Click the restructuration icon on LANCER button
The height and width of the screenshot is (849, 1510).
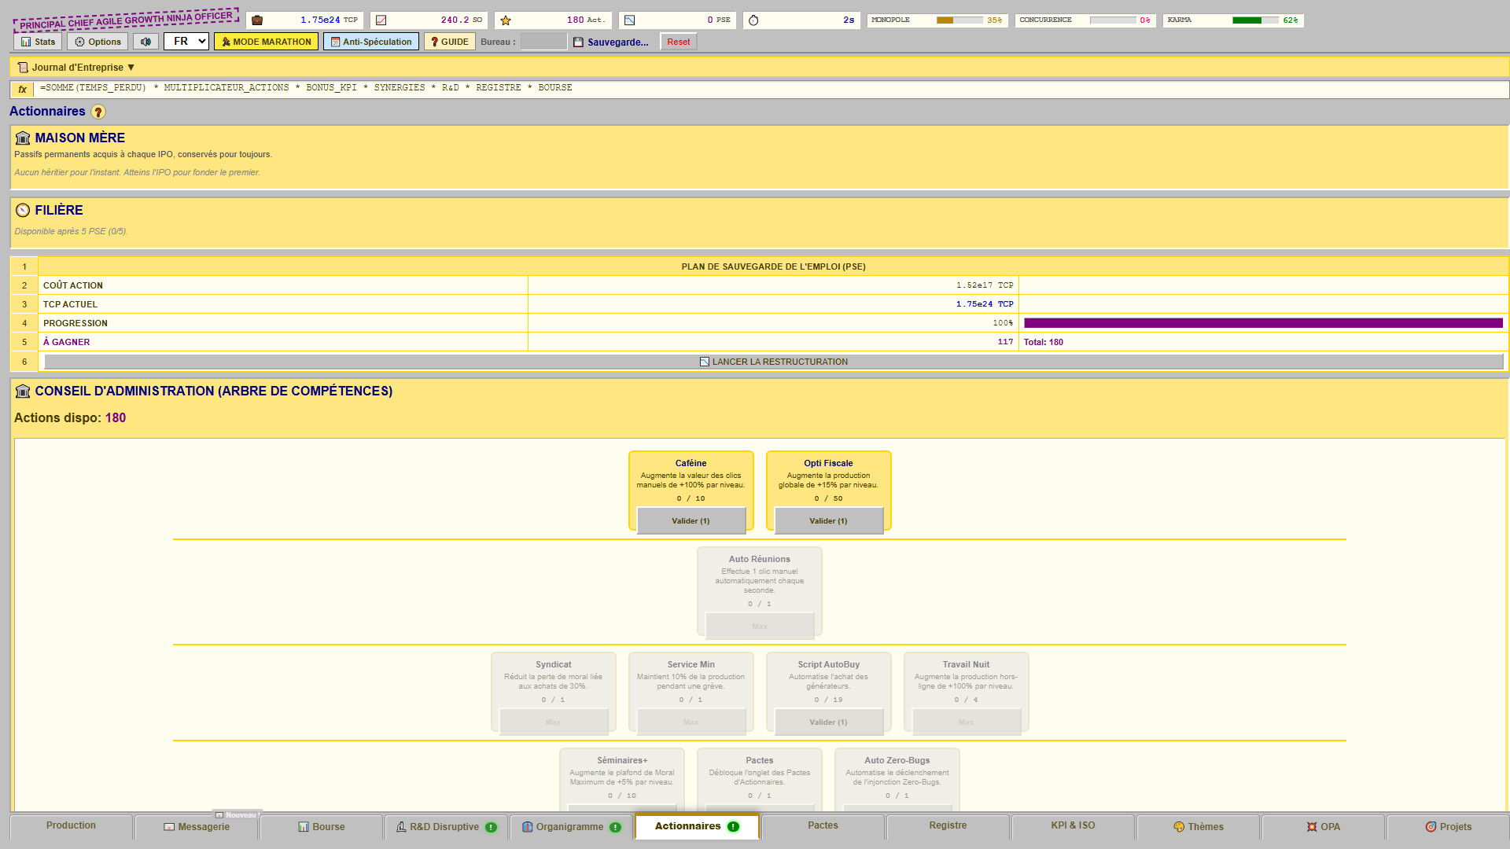click(x=705, y=362)
